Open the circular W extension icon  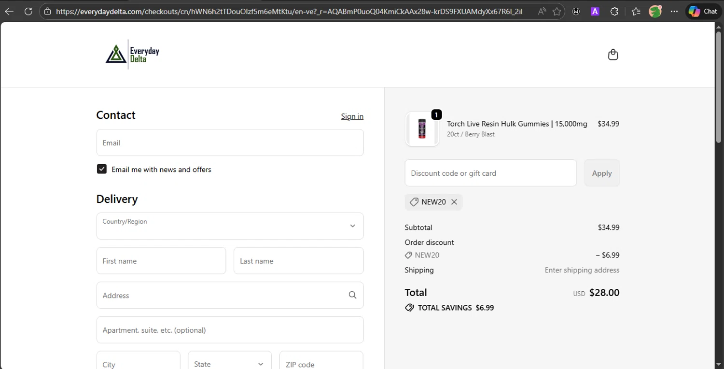(576, 11)
